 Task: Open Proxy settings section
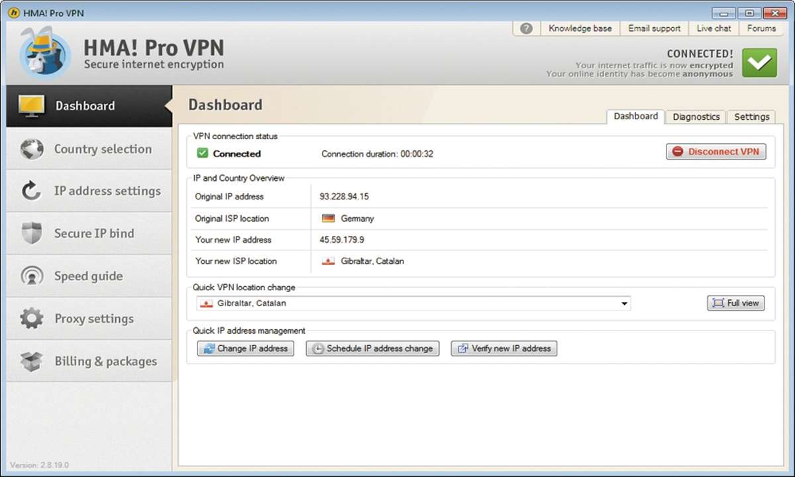click(x=89, y=319)
